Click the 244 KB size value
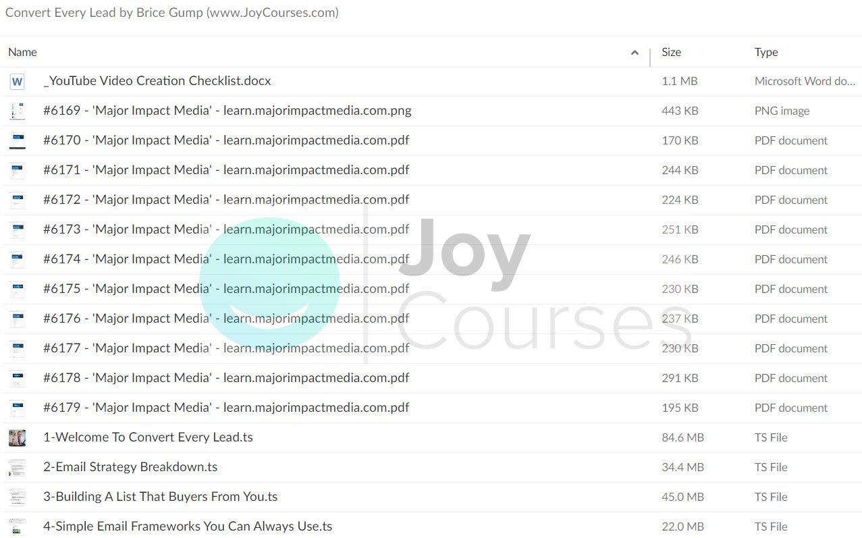 point(680,170)
